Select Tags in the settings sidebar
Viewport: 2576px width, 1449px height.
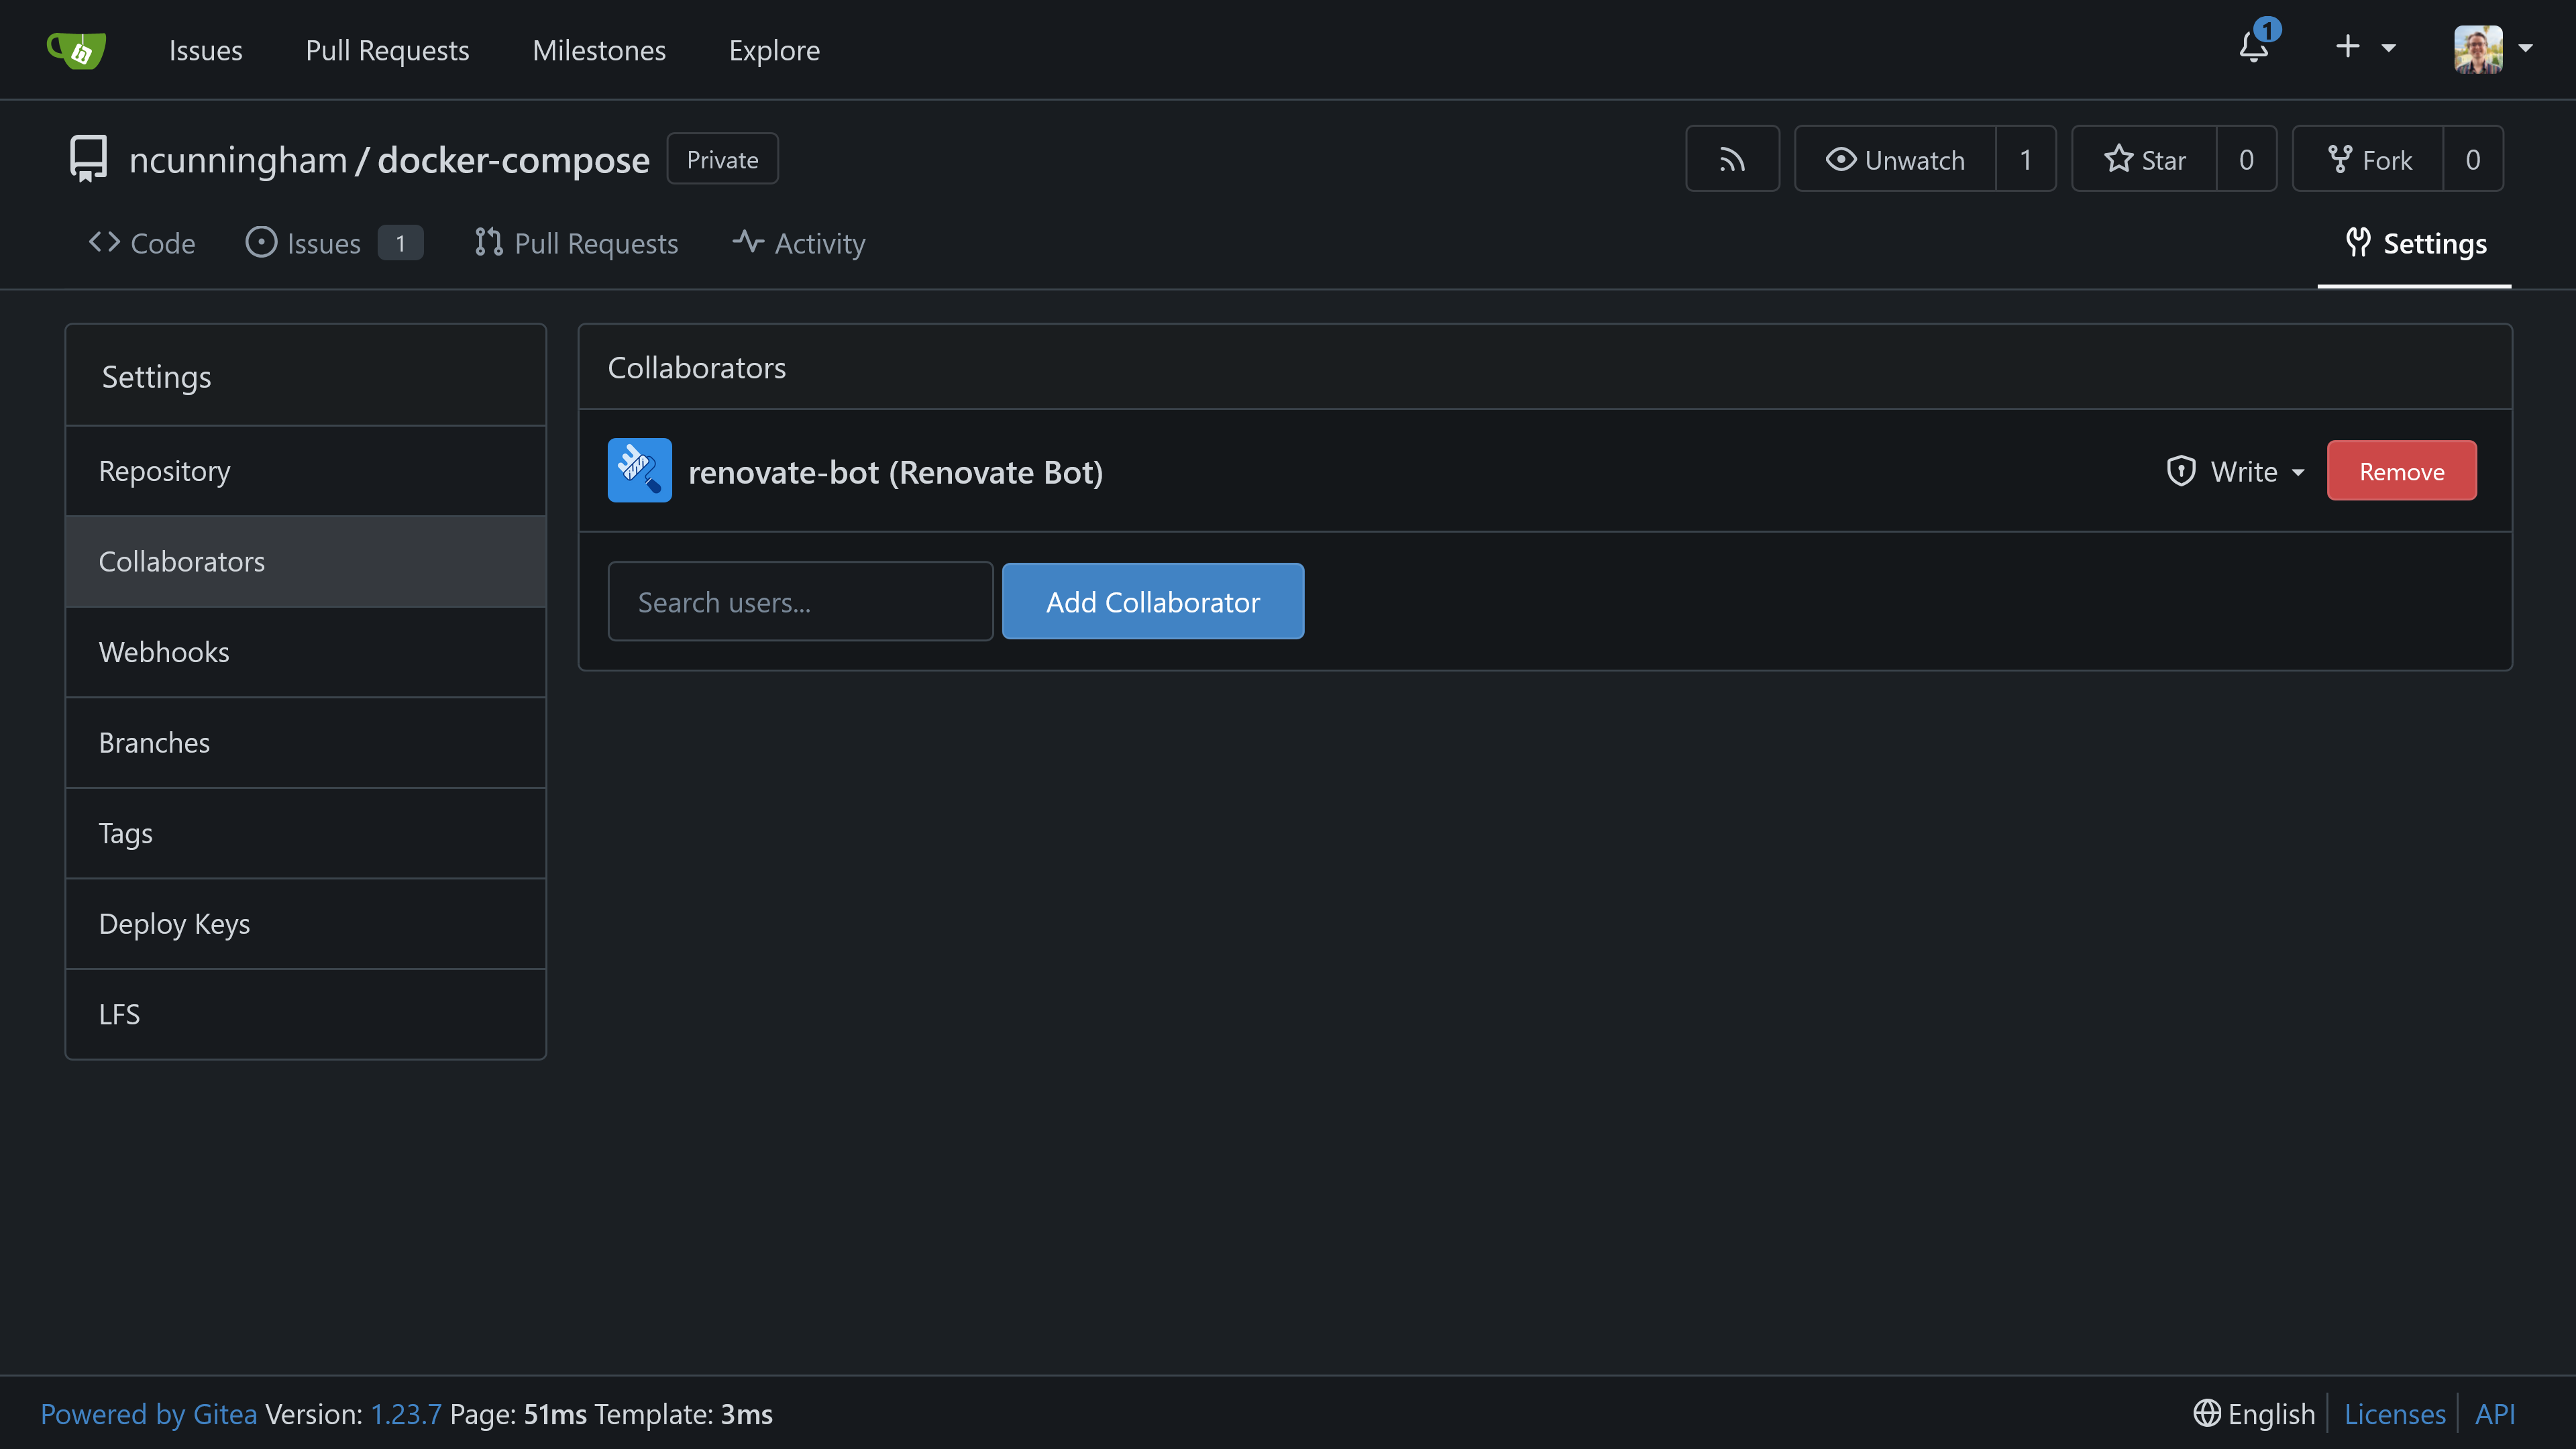(306, 833)
